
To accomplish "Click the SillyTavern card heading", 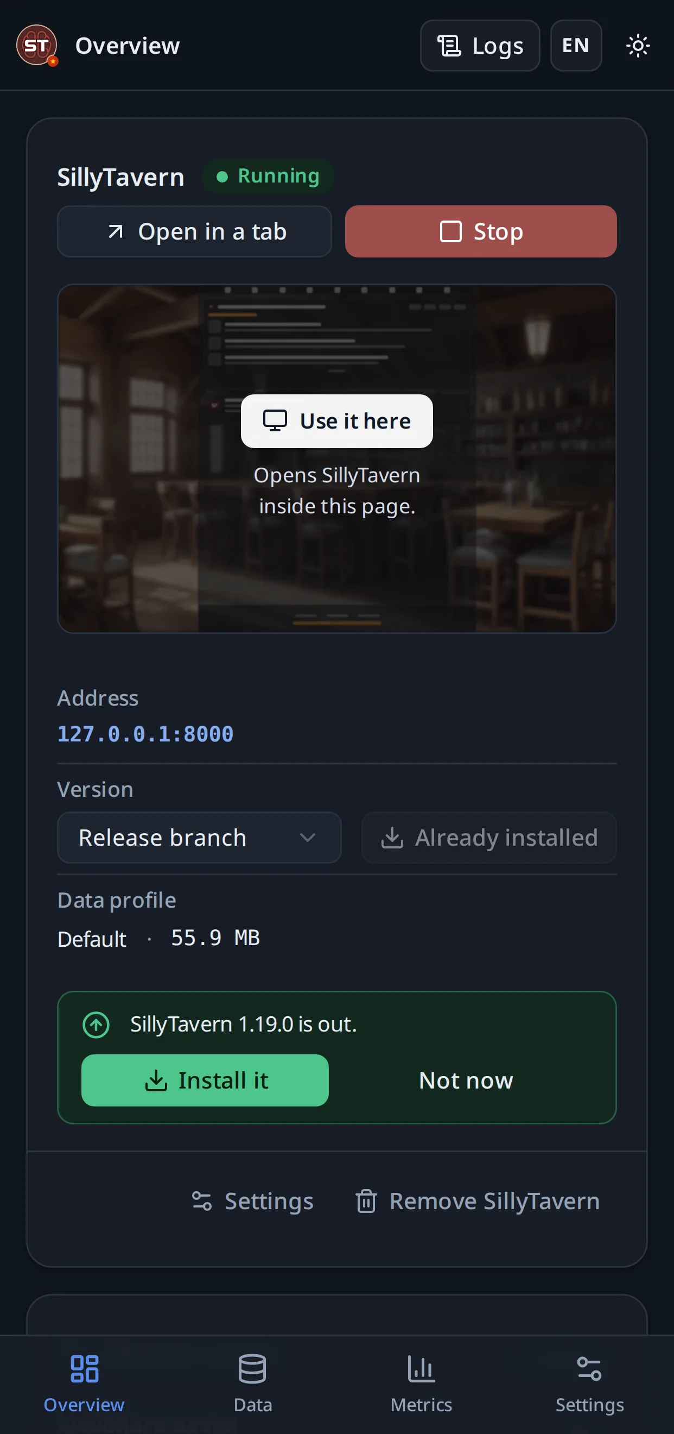I will [120, 177].
